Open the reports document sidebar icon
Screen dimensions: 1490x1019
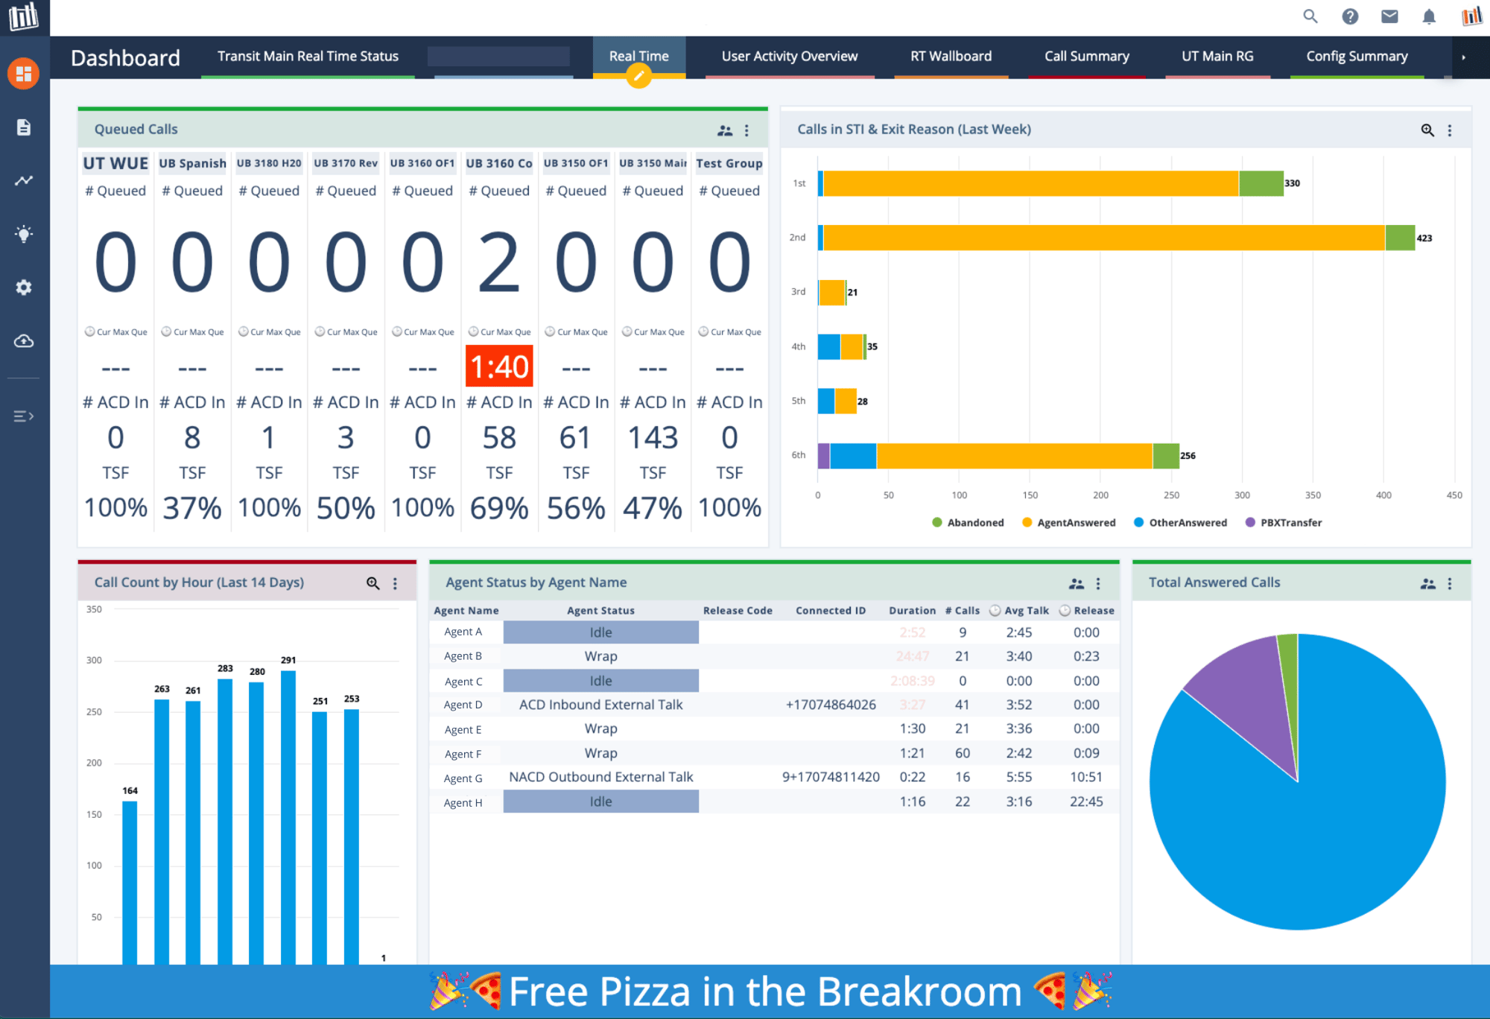(24, 127)
